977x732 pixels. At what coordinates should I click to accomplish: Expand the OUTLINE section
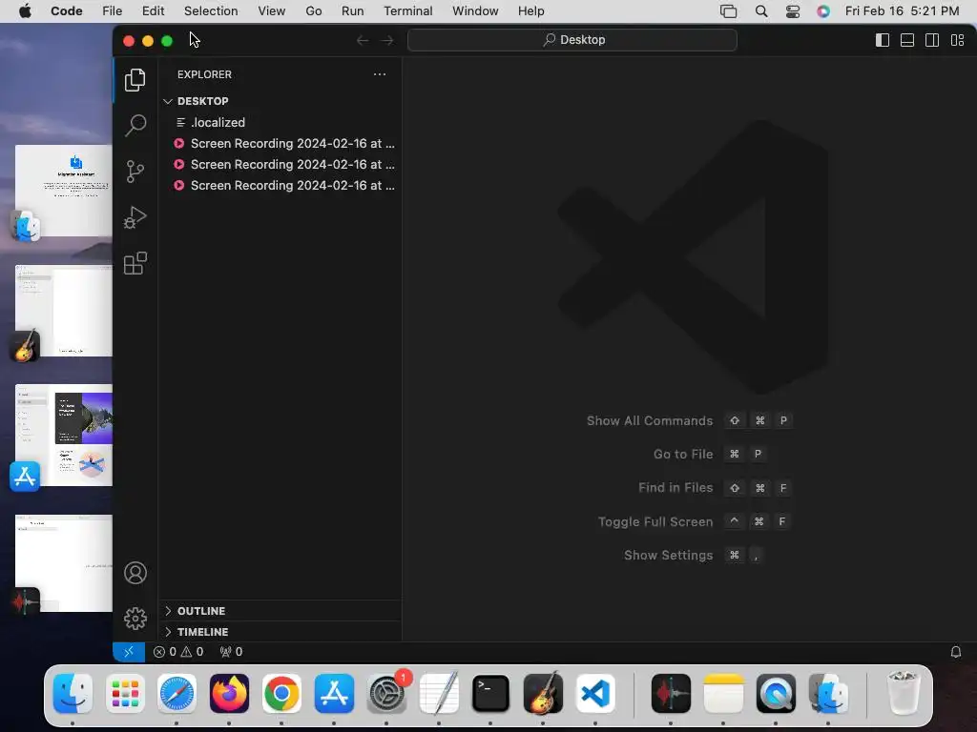click(x=281, y=611)
